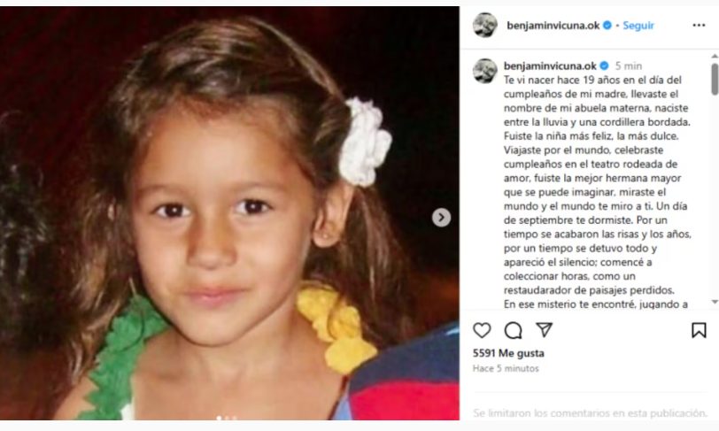The height and width of the screenshot is (431, 719).
Task: Click the verified badge next to caption username
Action: (605, 65)
